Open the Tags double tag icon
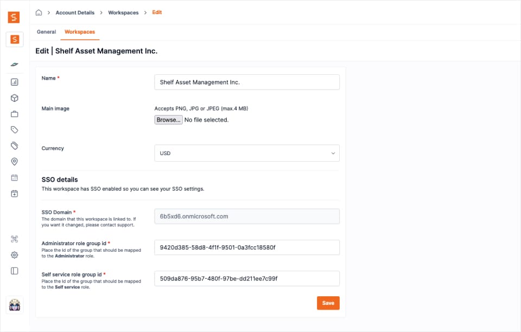 (x=14, y=146)
